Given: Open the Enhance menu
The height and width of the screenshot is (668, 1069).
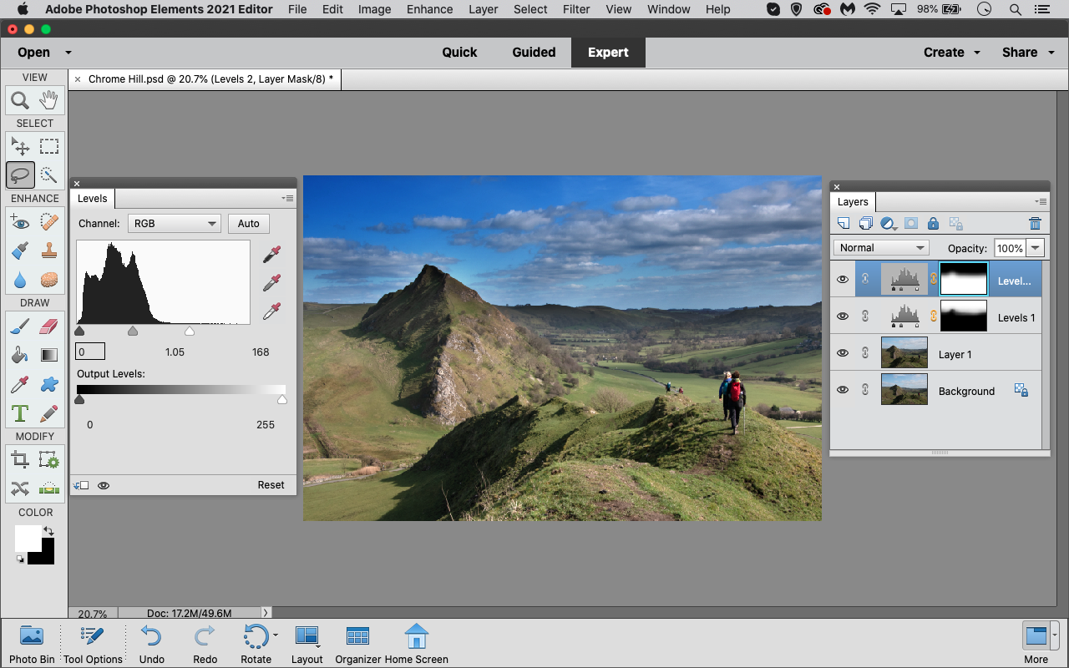Looking at the screenshot, I should [430, 9].
